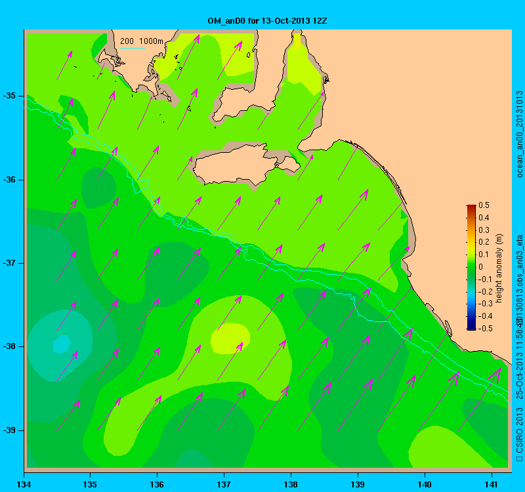The image size is (525, 492).
Task: Click the 0.5 label on color scale
Action: tap(484, 205)
